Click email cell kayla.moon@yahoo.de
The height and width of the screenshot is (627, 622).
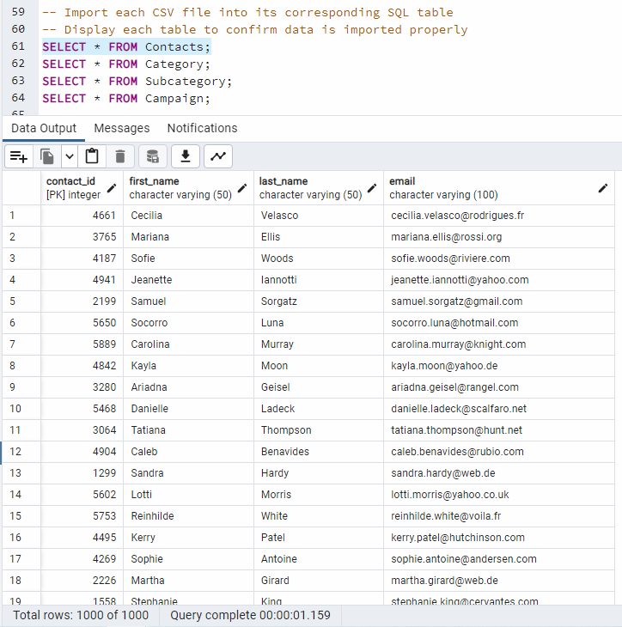pos(499,366)
